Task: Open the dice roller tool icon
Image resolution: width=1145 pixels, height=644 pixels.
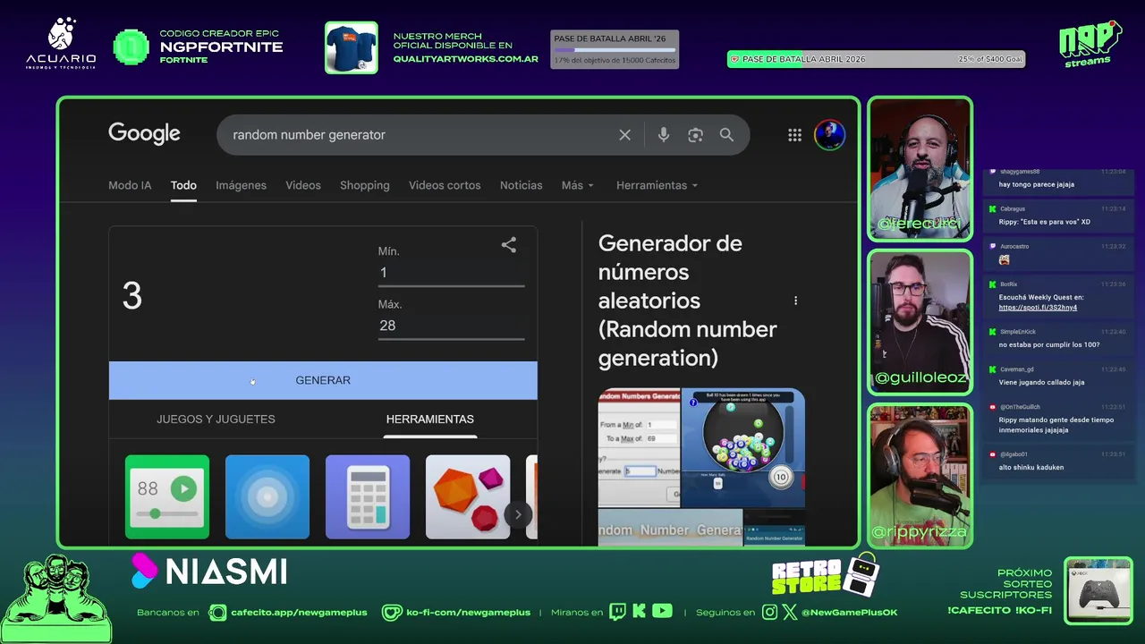Action: [x=468, y=497]
